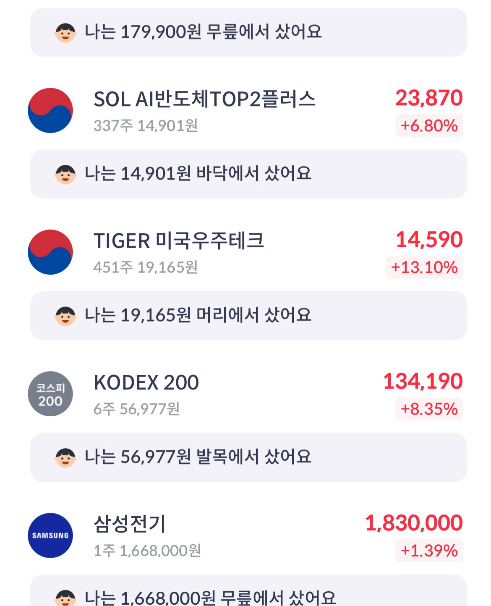Open the 나는 19,165원 머리에서 샀어요 bubble
The width and height of the screenshot is (491, 606).
coord(248,316)
